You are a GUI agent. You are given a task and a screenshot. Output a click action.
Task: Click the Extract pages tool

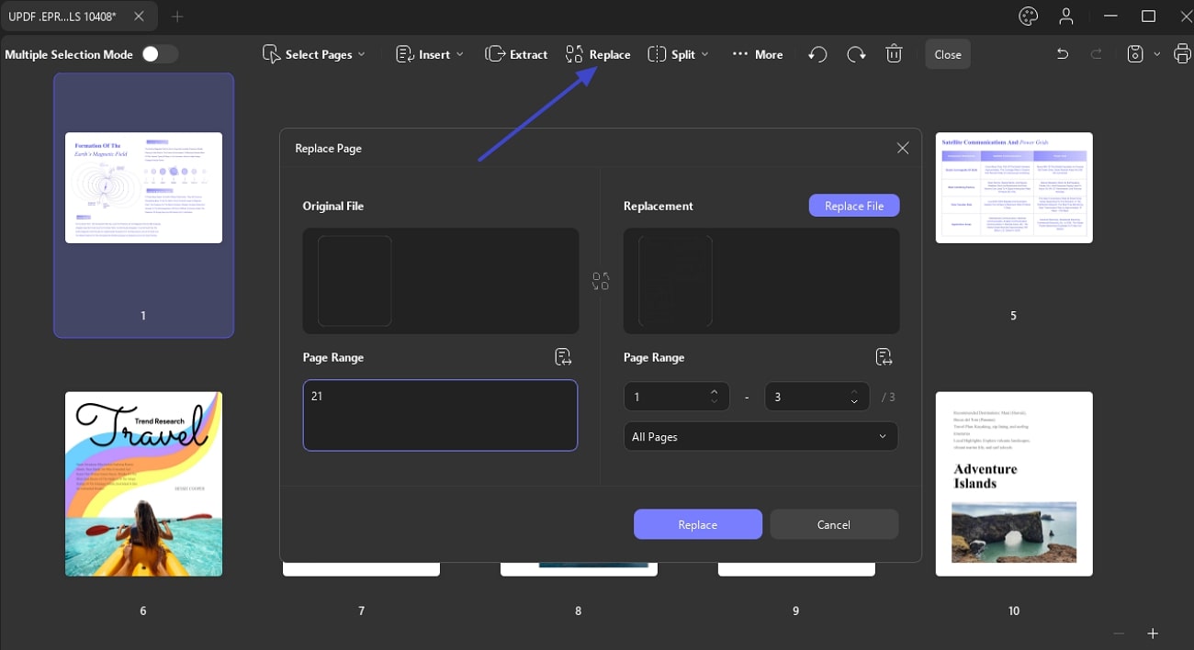[x=516, y=54]
